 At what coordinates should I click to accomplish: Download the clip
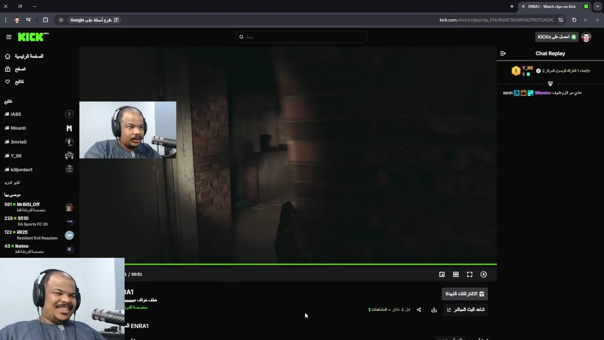[434, 310]
